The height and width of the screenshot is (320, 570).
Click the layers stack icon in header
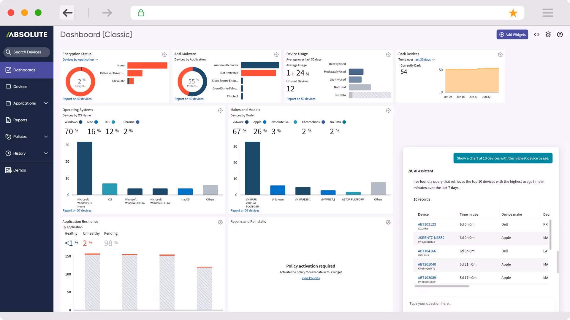548,35
